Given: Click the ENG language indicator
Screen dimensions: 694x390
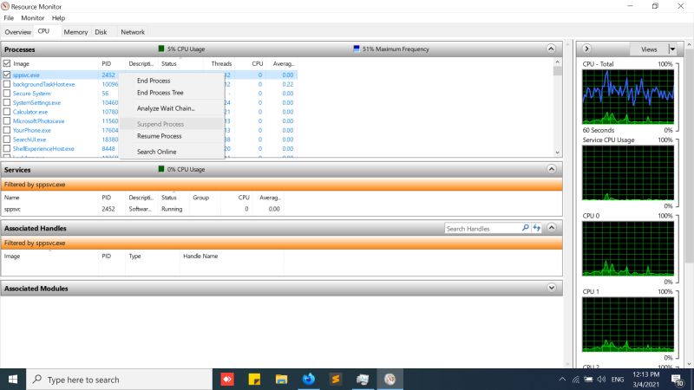Looking at the screenshot, I should 618,380.
